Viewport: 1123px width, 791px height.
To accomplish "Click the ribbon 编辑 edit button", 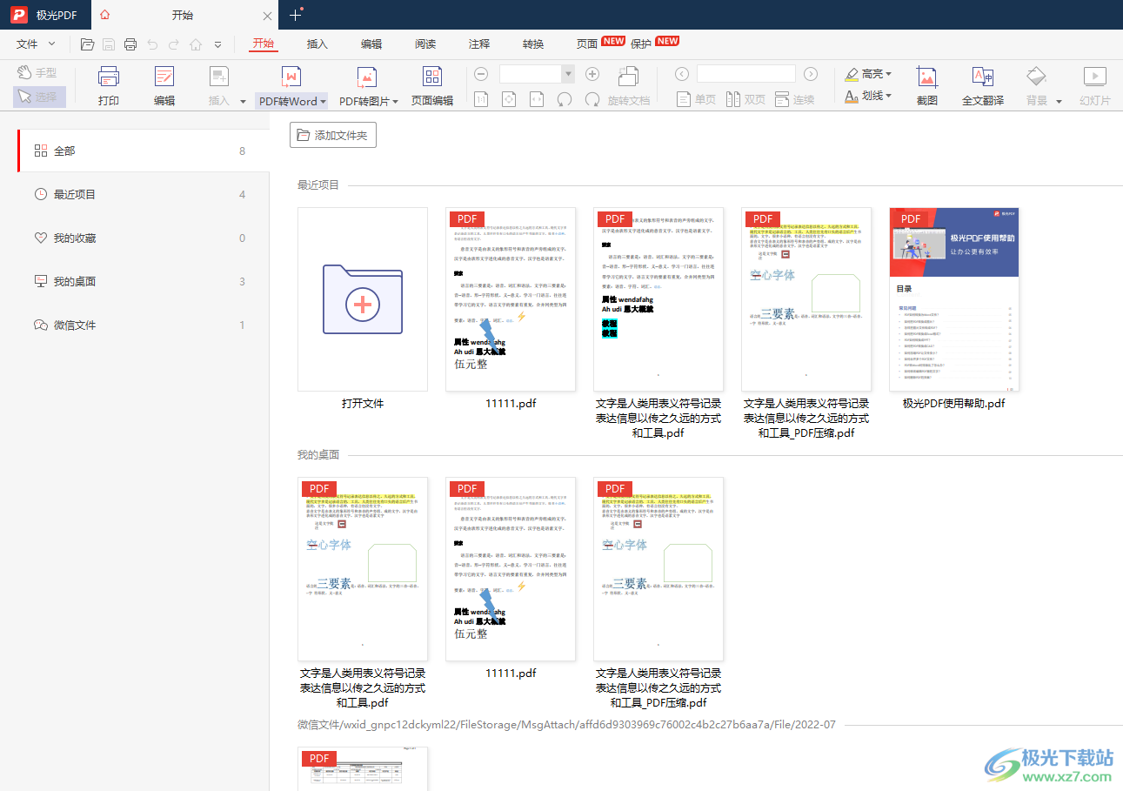I will (164, 86).
